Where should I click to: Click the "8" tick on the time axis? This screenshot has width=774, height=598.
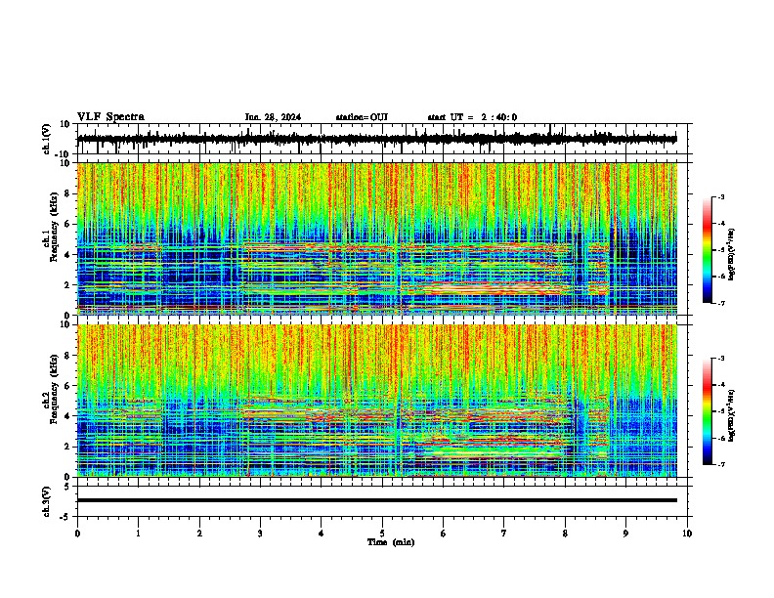click(x=565, y=534)
